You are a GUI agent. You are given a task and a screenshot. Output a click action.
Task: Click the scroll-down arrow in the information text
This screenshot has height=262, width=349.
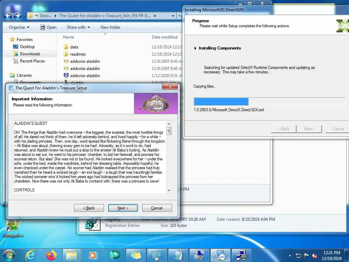tap(169, 190)
